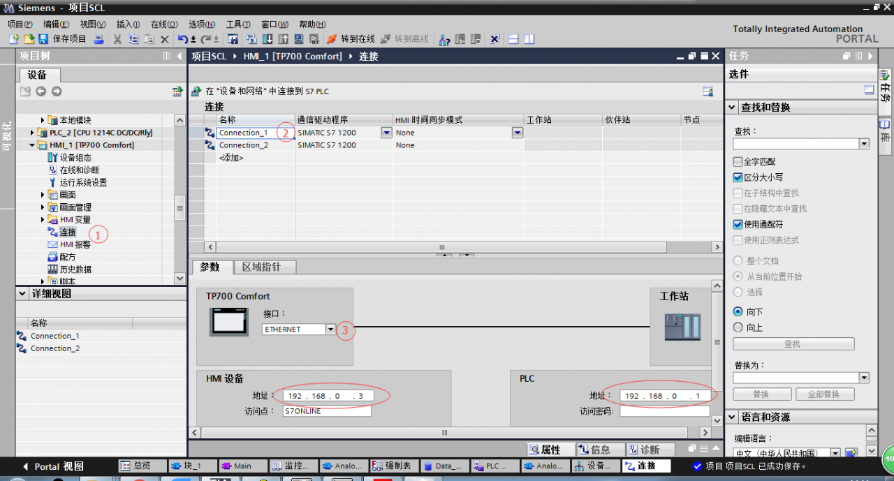Click the open project folder icon
This screenshot has height=481, width=894.
point(29,39)
